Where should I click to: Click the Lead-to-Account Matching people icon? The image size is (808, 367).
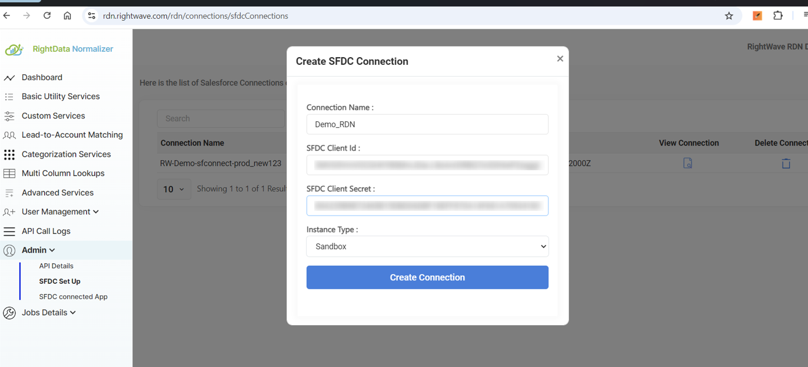9,135
